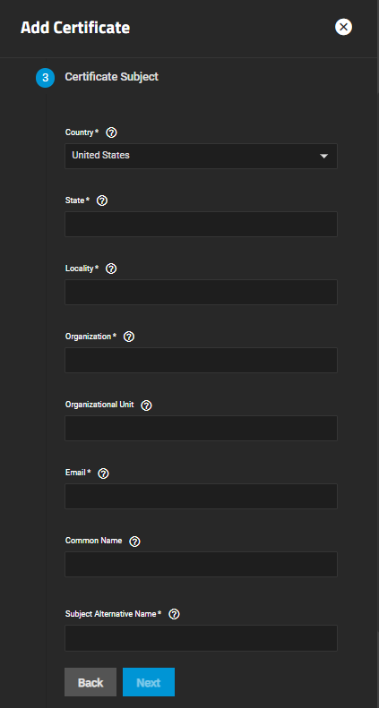379x708 pixels.
Task: Select step 3 Certificate Subject header
Action: pos(112,77)
